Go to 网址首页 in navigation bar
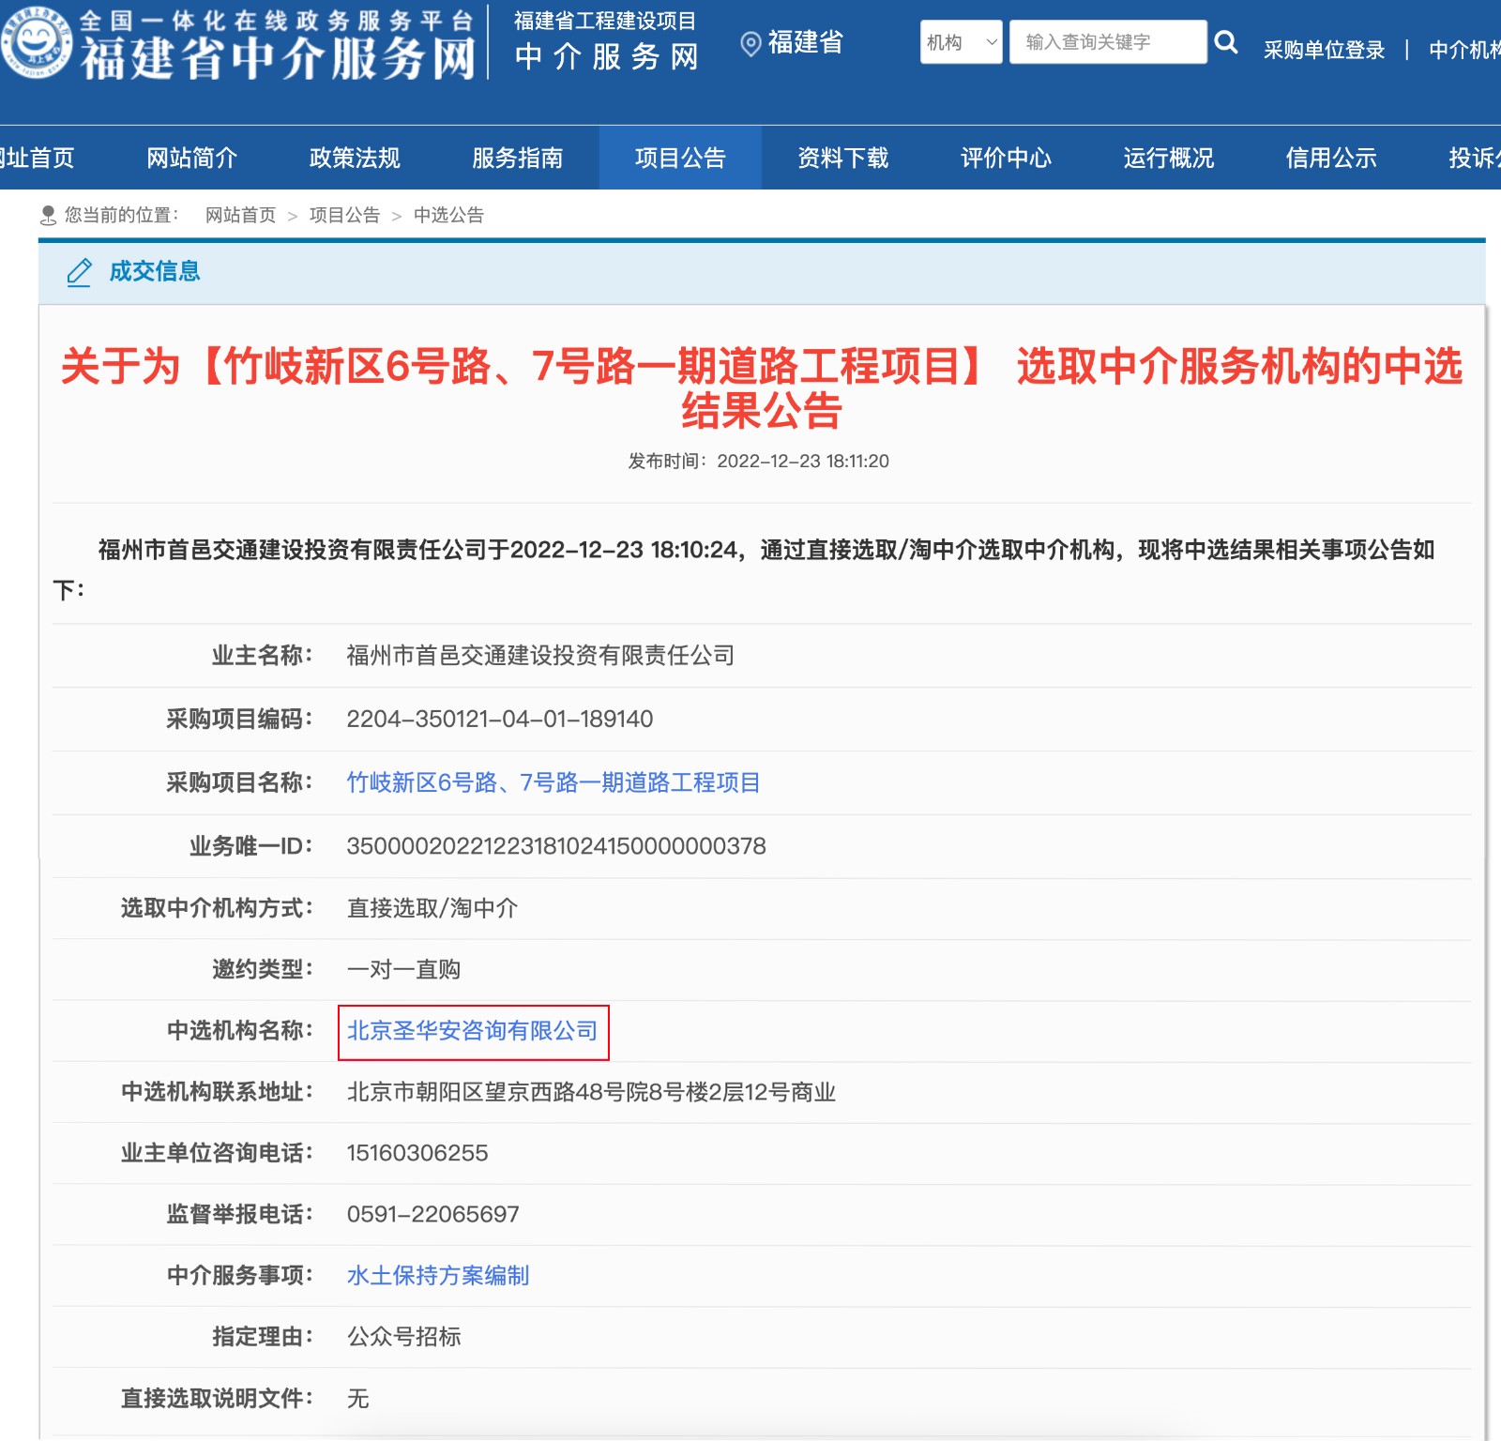The height and width of the screenshot is (1441, 1501). tap(36, 158)
